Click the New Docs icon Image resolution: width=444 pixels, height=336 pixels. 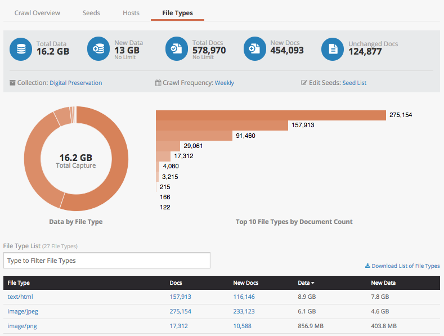click(x=255, y=49)
